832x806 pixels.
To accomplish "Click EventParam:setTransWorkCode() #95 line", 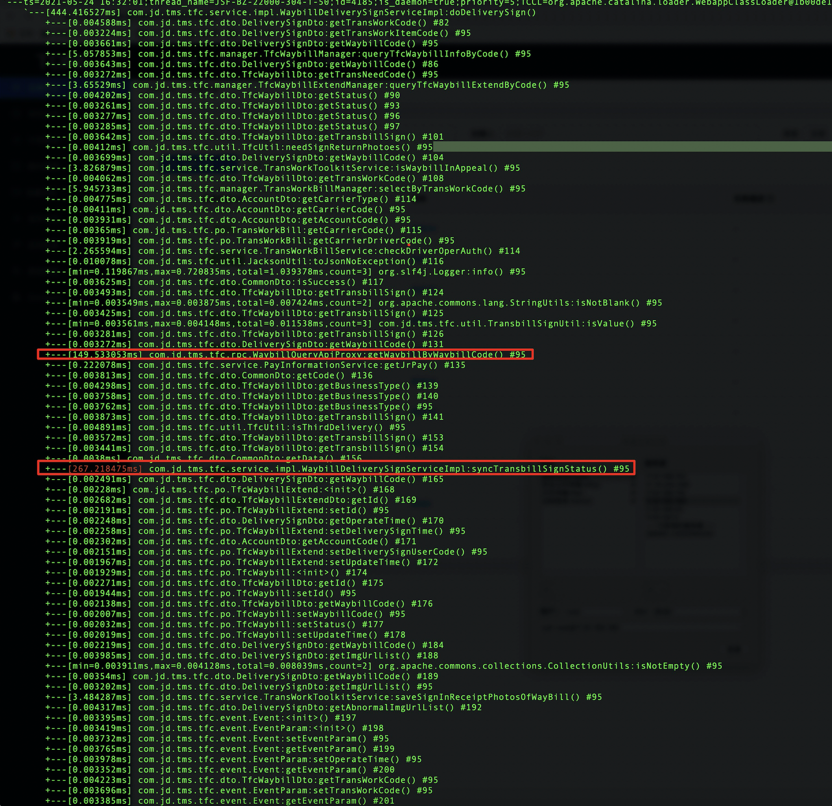I will 239,791.
